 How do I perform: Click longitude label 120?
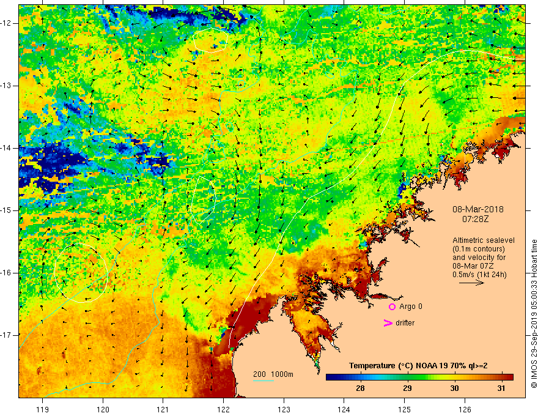coord(103,409)
